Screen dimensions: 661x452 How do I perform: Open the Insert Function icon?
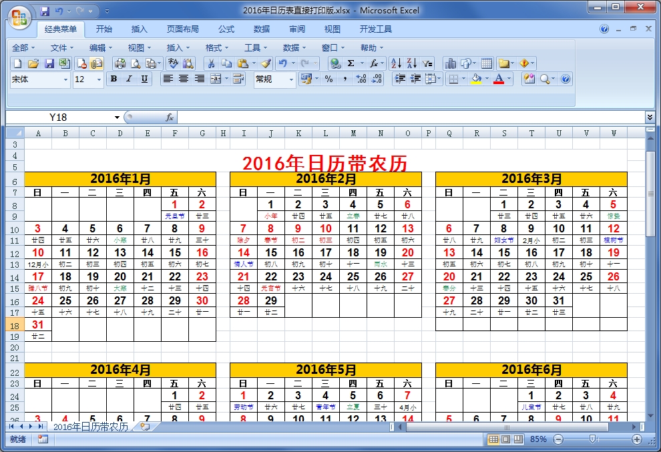tap(373, 63)
